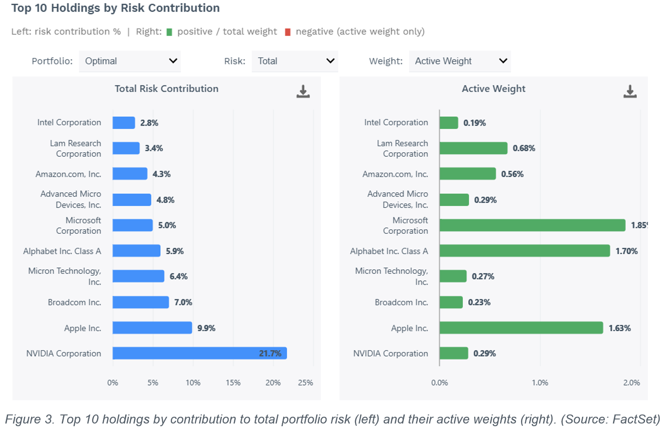663x428 pixels.
Task: Click the Total Risk Contribution chart title
Action: tap(166, 89)
